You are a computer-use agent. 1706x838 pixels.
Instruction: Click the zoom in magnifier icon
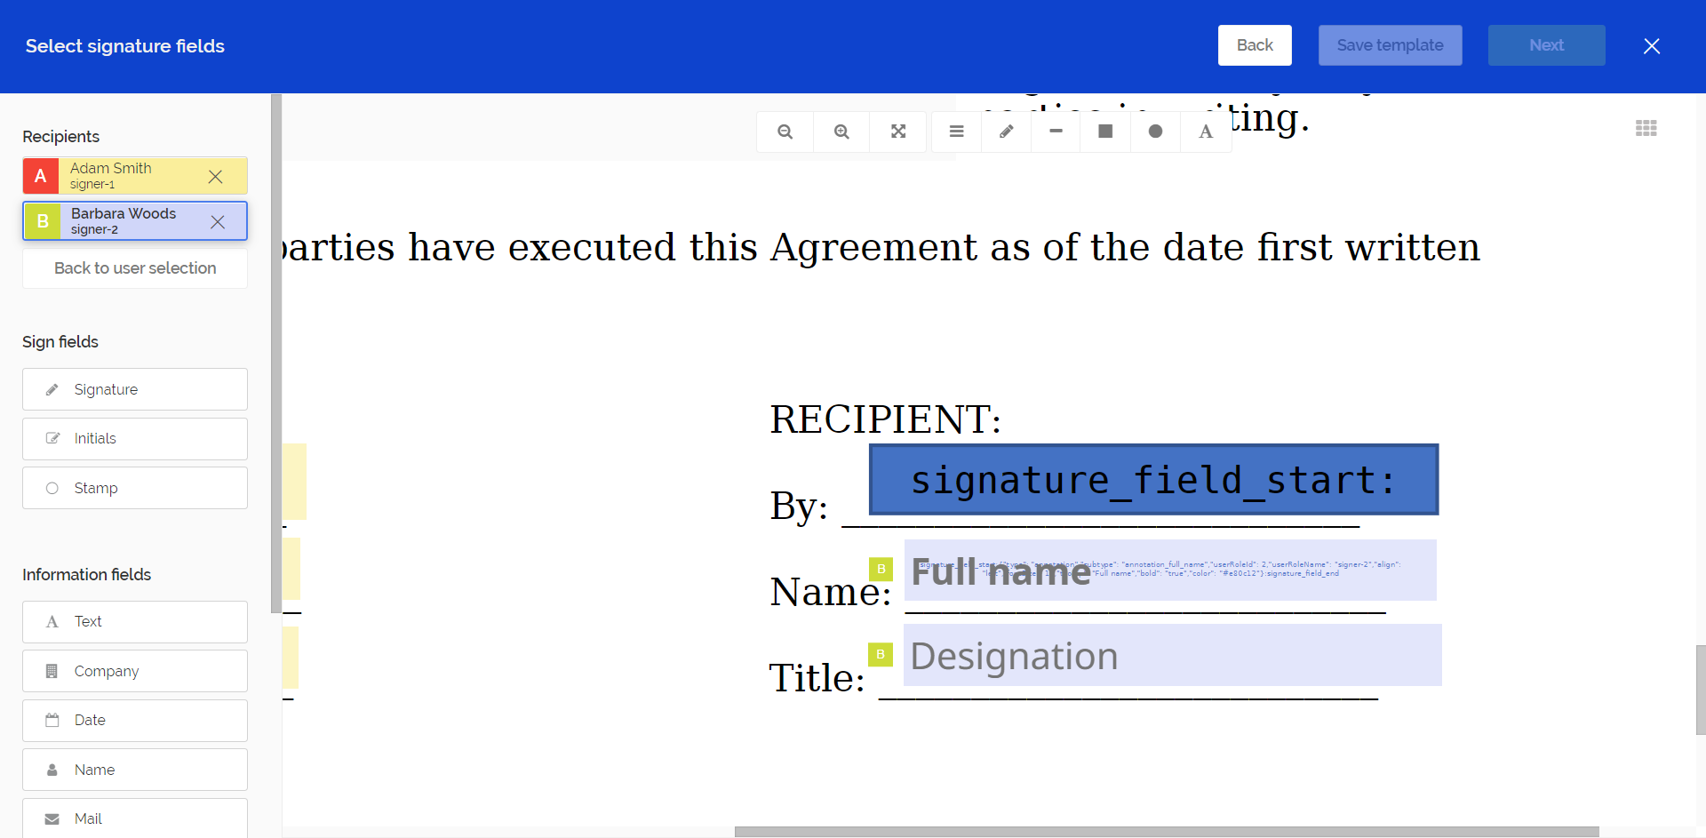click(x=841, y=132)
